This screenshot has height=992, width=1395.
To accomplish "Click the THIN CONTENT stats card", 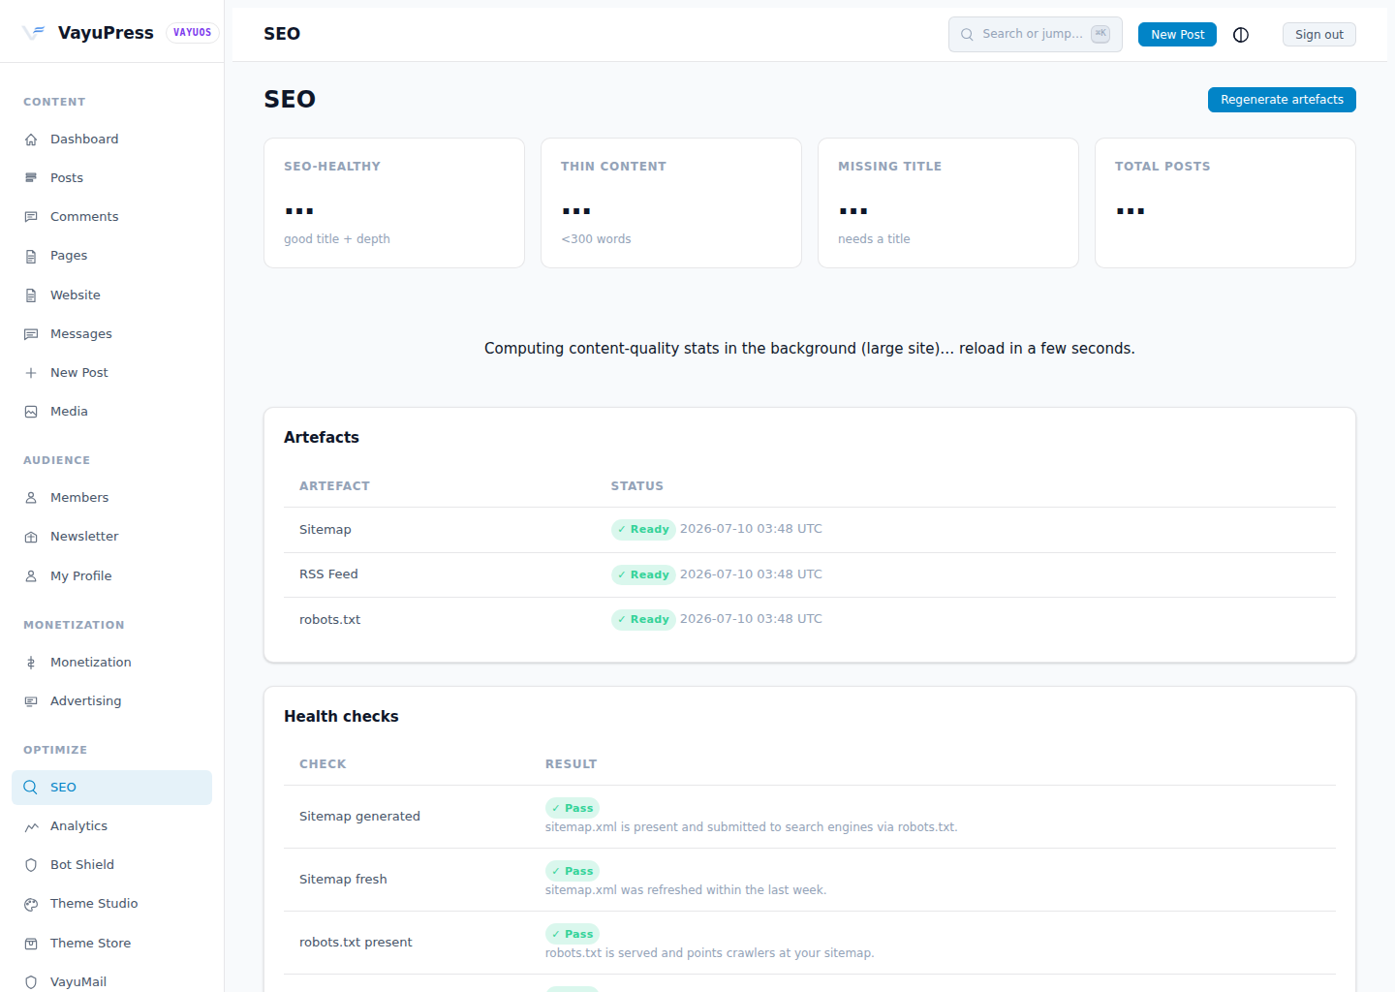I will pos(671,202).
